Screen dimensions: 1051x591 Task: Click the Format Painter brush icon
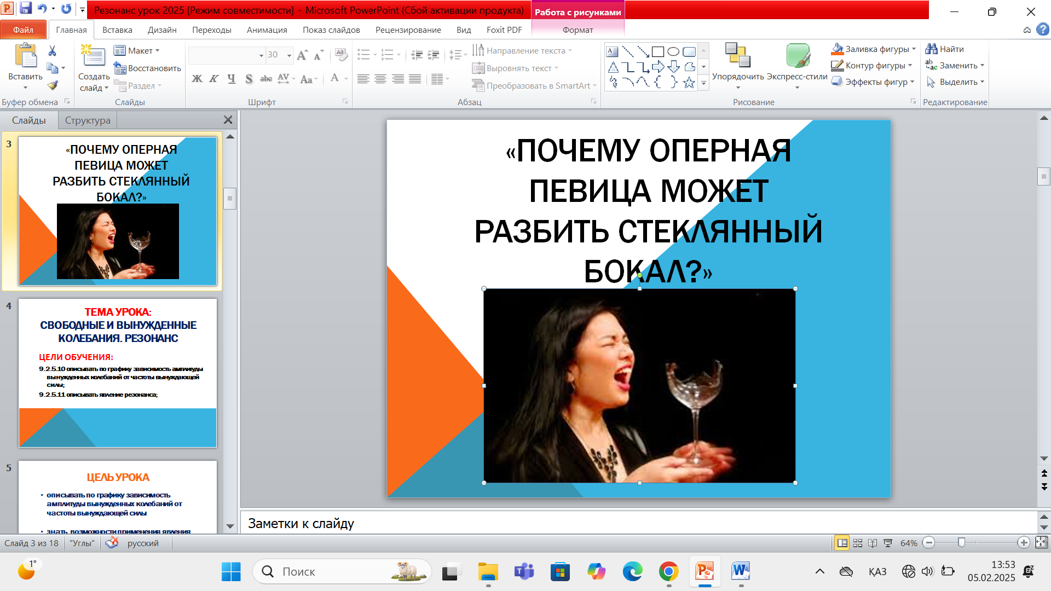(53, 85)
